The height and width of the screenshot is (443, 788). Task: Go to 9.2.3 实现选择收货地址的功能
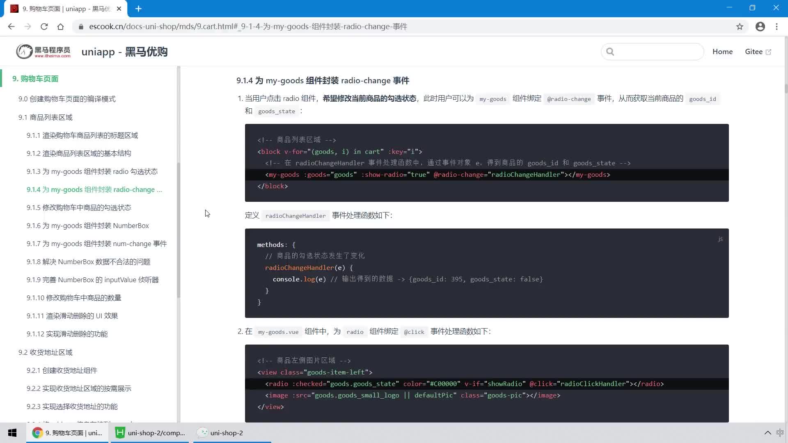(72, 406)
